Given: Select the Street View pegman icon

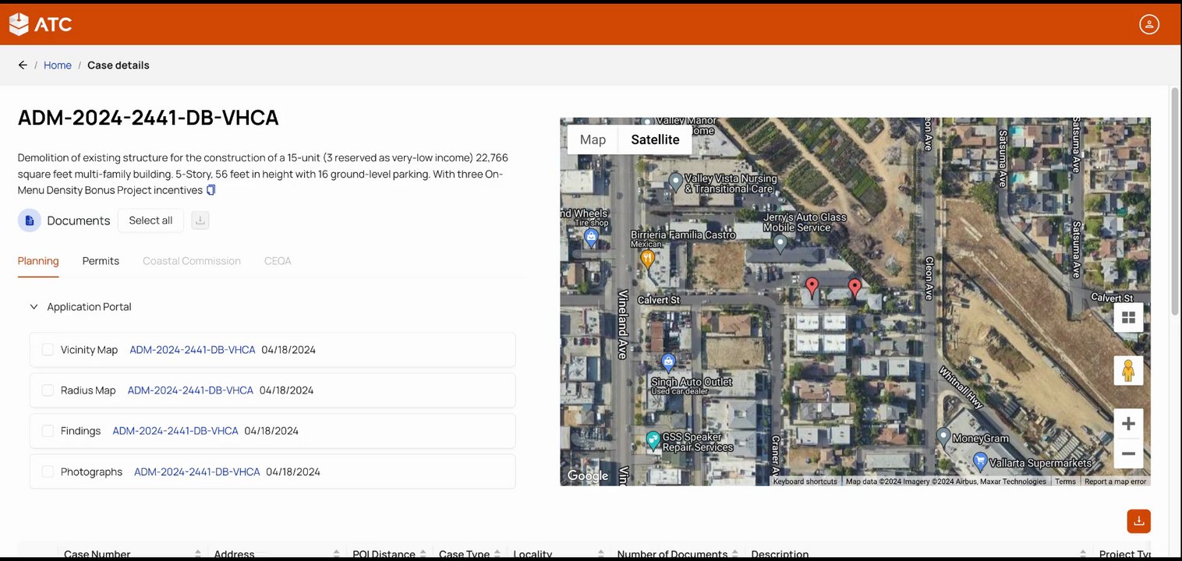Looking at the screenshot, I should [x=1128, y=371].
